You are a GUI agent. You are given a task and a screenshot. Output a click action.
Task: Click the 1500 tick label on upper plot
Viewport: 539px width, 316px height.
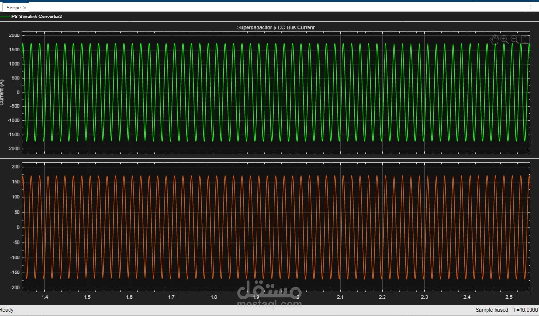pyautogui.click(x=15, y=50)
